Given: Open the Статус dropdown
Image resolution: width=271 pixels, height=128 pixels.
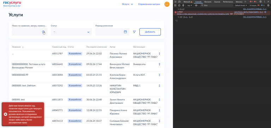Looking at the screenshot, I should click(x=71, y=32).
